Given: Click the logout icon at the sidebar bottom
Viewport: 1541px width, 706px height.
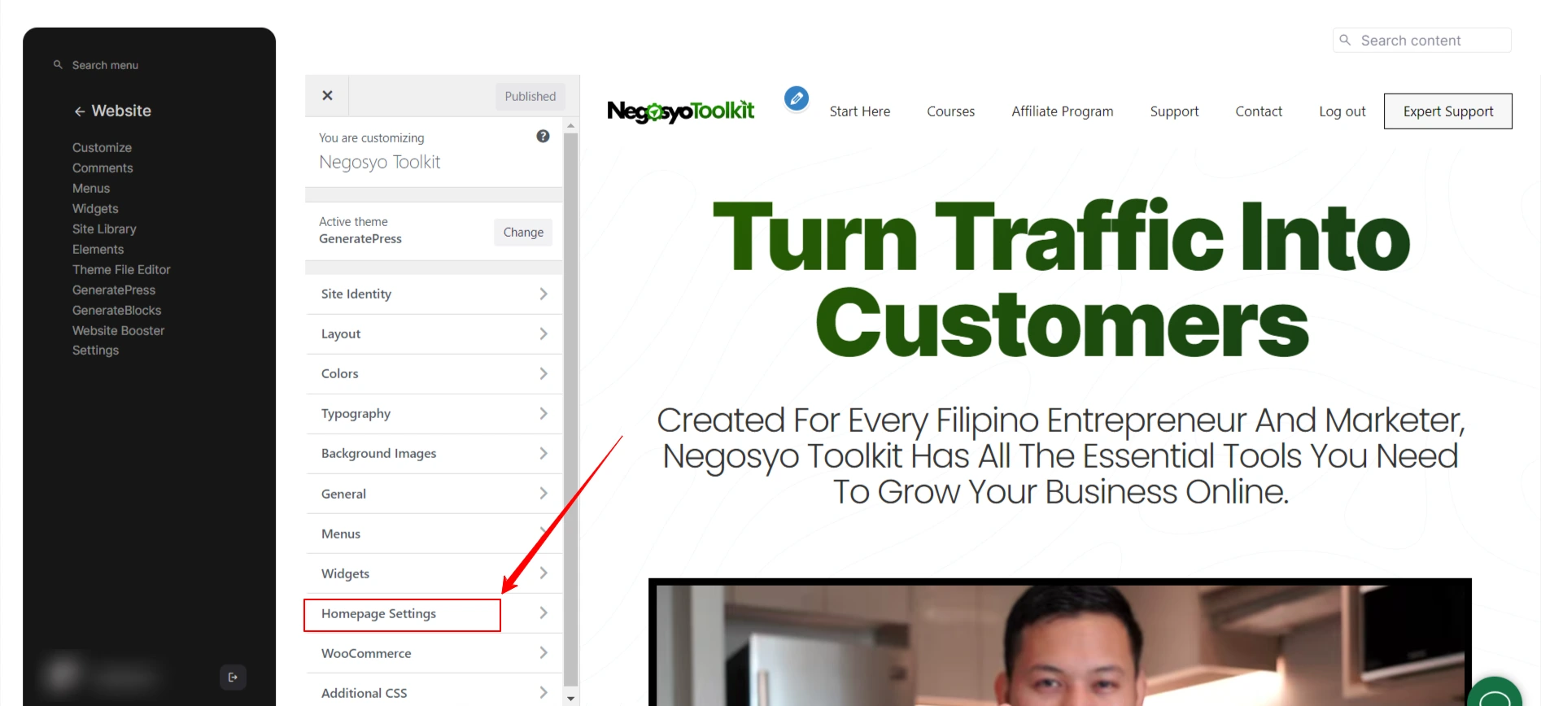Looking at the screenshot, I should coord(233,677).
